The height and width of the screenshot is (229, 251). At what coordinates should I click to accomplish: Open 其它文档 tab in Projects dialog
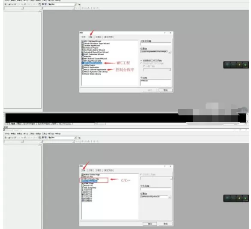pyautogui.click(x=108, y=37)
